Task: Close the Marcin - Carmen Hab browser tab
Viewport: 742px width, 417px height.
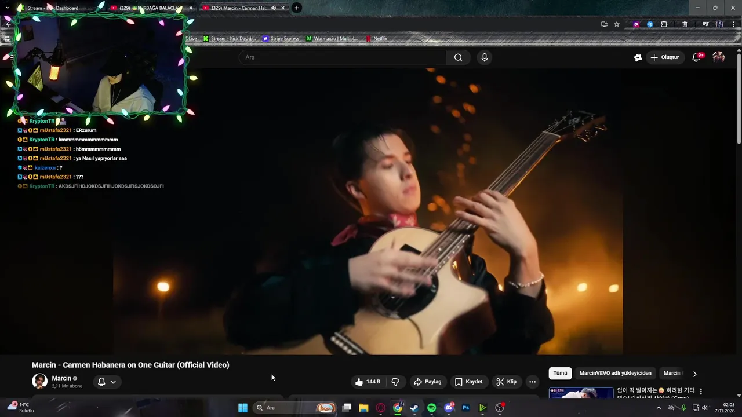Action: tap(283, 8)
